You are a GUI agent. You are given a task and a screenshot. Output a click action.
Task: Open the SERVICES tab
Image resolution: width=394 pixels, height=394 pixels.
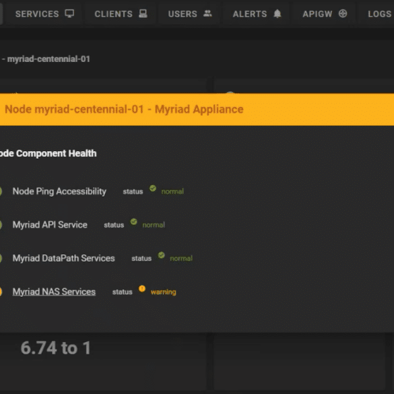(44, 13)
